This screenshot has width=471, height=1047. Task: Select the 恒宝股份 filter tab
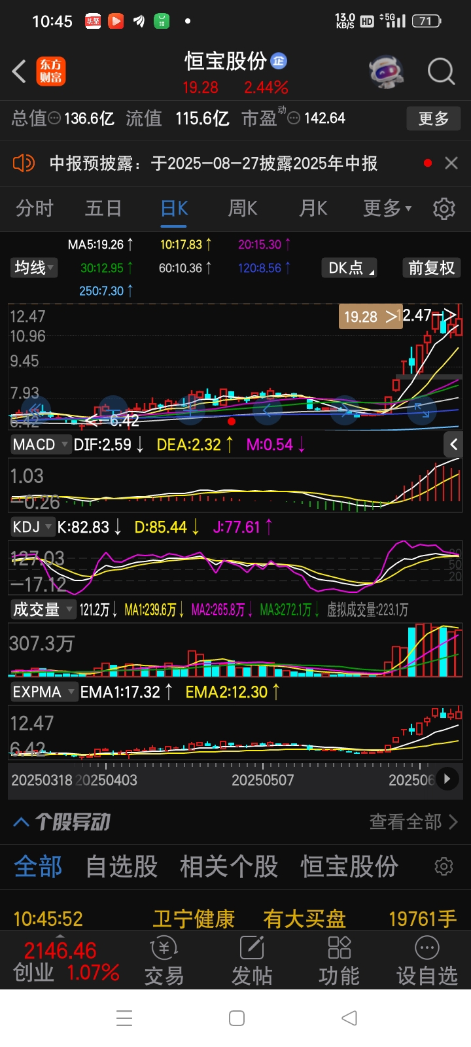pos(349,866)
